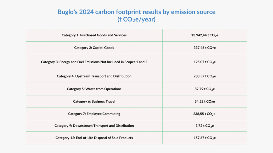Select the 'Category 6: Business Travel' cell

click(x=94, y=101)
